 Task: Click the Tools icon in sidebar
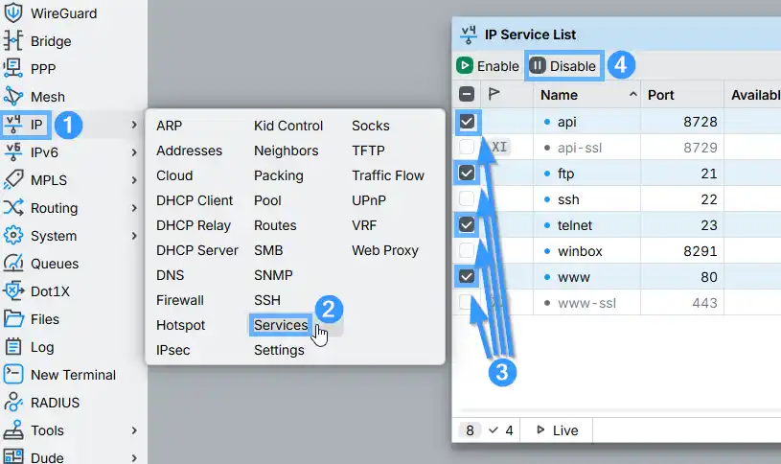pos(13,430)
